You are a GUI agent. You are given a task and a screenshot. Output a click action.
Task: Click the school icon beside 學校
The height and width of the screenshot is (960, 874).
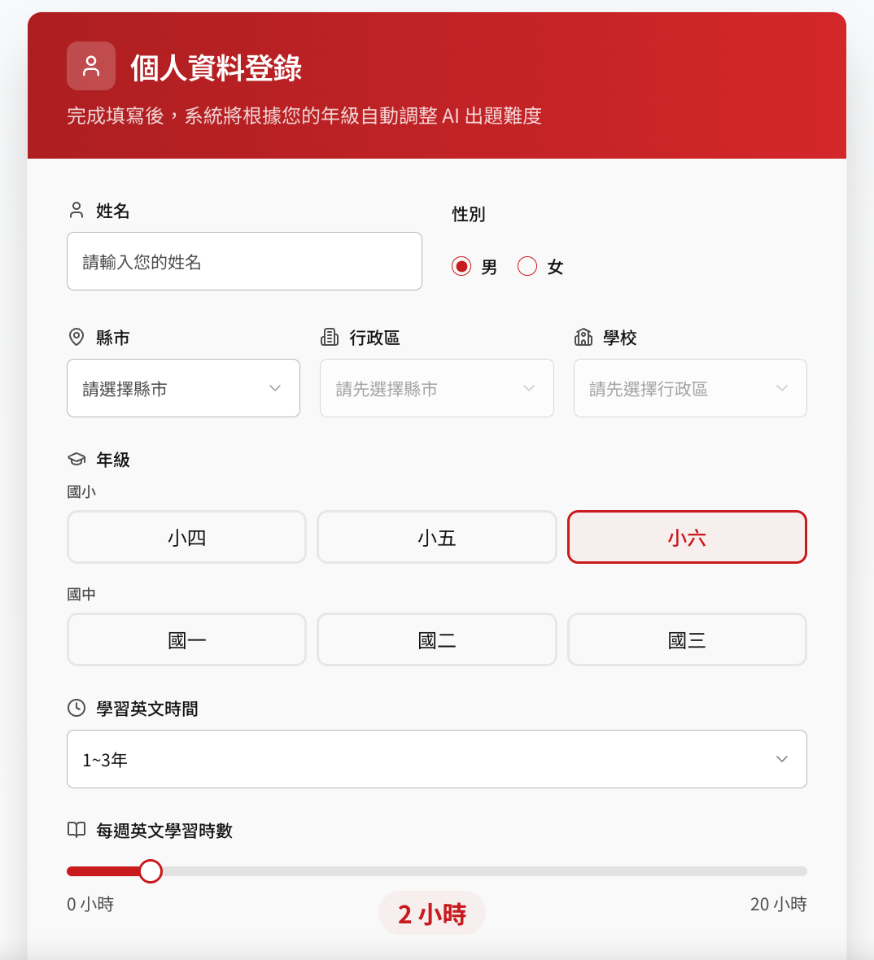tap(583, 338)
